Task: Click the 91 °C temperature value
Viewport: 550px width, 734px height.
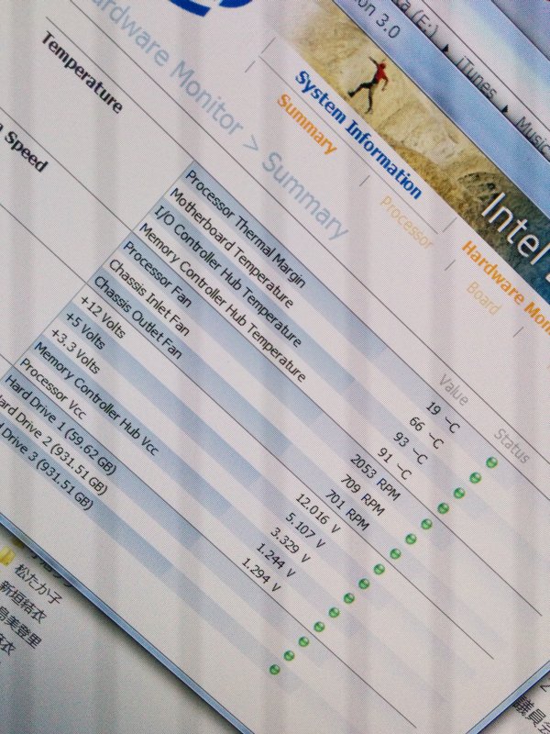Action: point(394,463)
